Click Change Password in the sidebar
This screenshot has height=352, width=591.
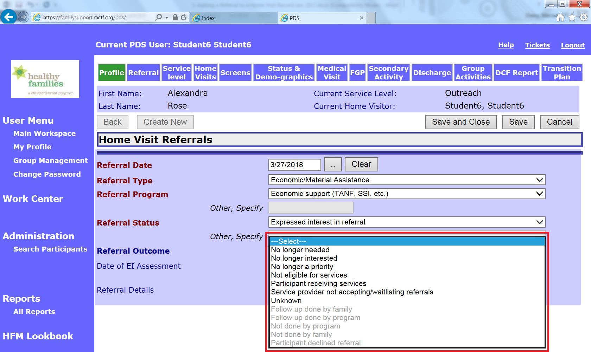pyautogui.click(x=47, y=174)
